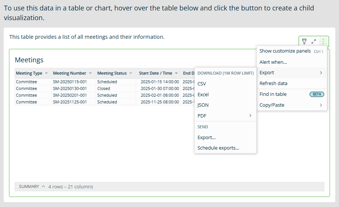Image resolution: width=339 pixels, height=207 pixels.
Task: Expand the Copy/Paste submenu
Action: pyautogui.click(x=291, y=105)
